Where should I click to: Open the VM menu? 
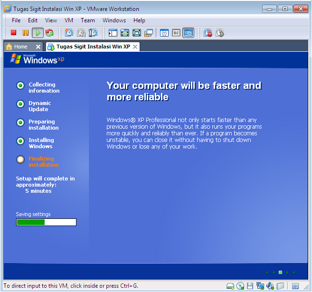point(69,20)
